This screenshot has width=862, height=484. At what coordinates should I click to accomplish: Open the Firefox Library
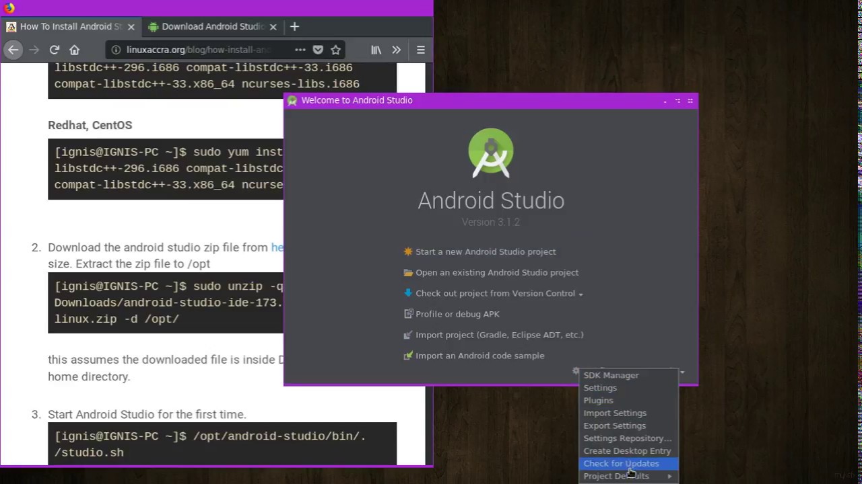(376, 50)
